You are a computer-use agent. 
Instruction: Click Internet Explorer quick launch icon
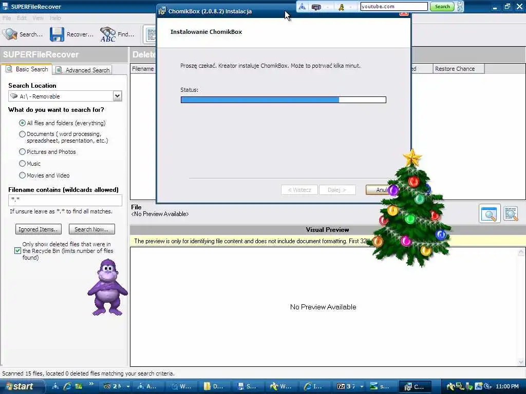[x=67, y=386]
